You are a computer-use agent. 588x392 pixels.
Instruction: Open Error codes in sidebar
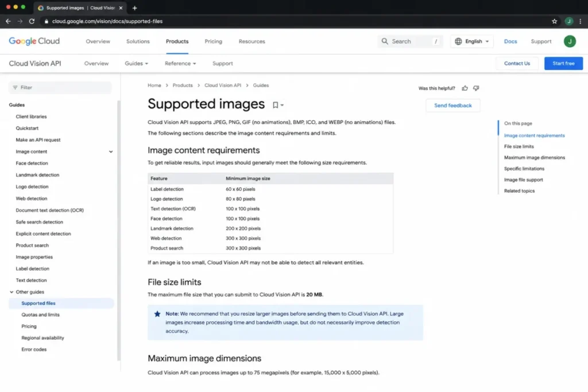pos(34,350)
